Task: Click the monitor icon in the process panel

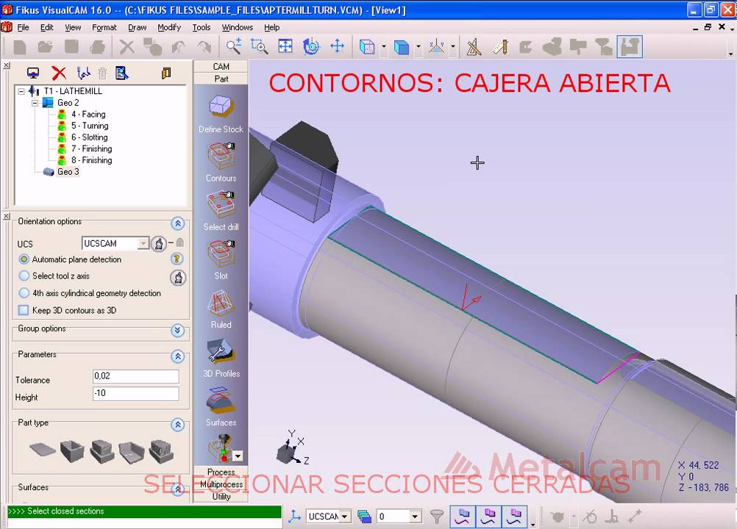Action: [x=33, y=73]
